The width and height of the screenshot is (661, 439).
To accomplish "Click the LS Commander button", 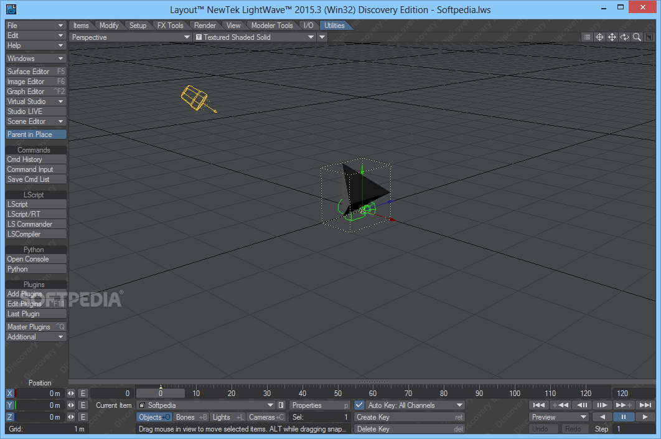I will pos(36,224).
